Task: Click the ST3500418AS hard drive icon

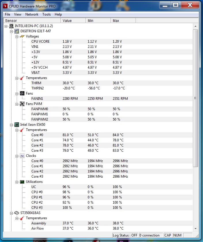Action: click(x=17, y=213)
